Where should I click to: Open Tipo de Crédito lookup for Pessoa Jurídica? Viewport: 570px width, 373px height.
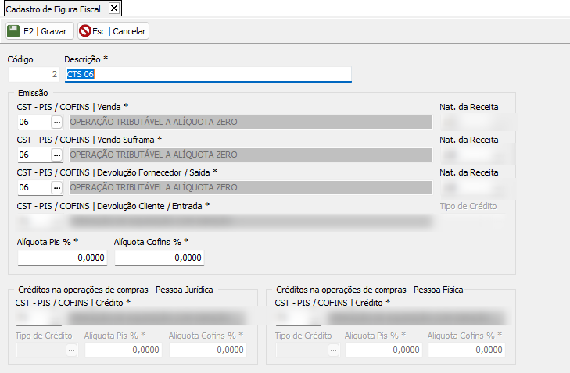point(71,350)
